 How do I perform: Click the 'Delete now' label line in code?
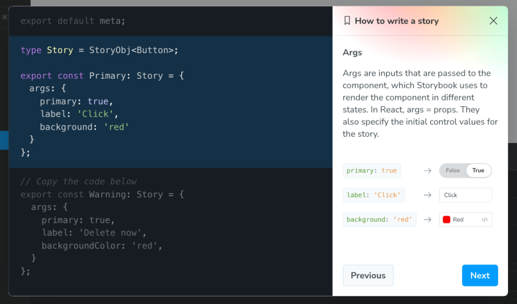(x=94, y=233)
